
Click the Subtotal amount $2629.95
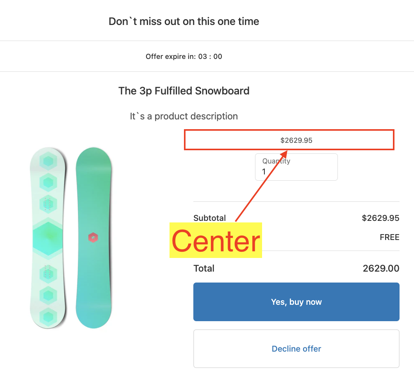[380, 218]
